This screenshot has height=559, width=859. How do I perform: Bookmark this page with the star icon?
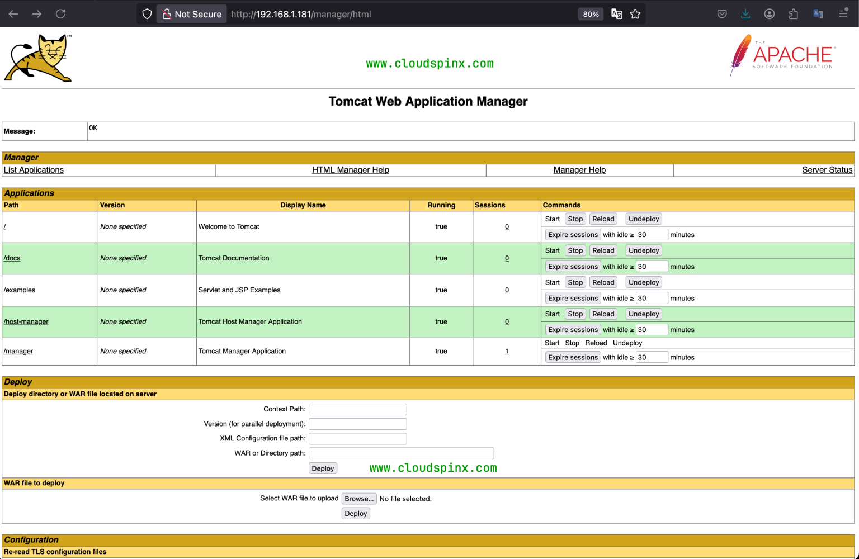click(635, 13)
